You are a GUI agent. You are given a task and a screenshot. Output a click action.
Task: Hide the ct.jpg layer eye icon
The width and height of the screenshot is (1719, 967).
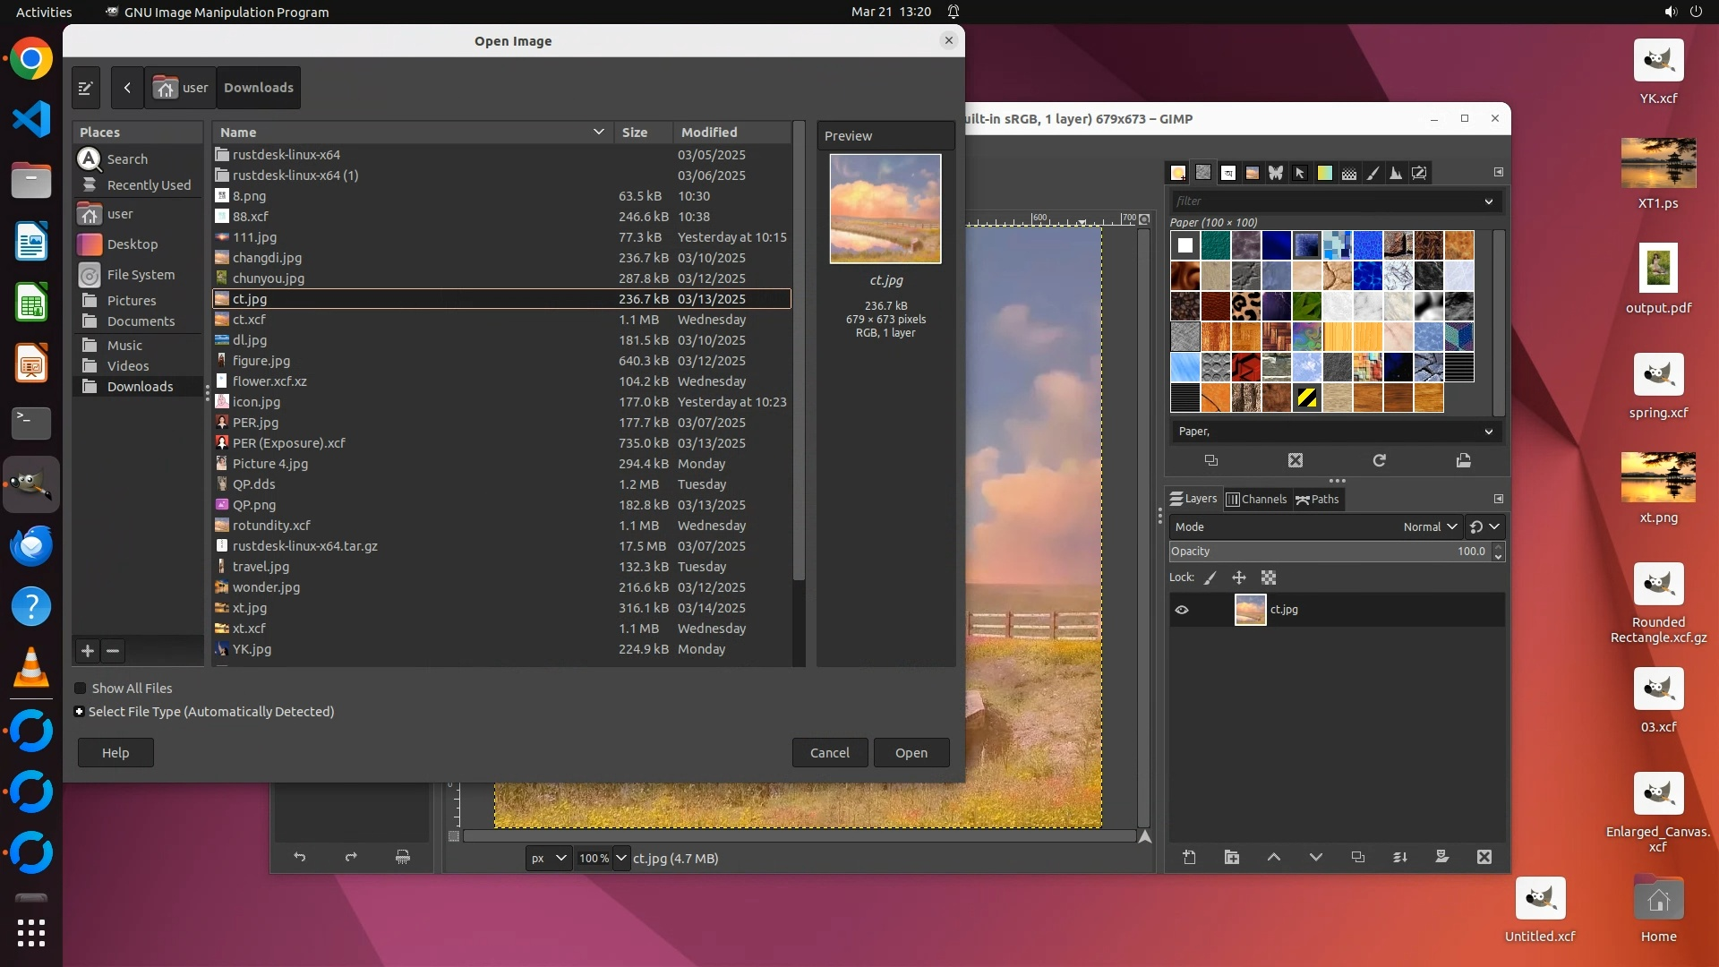click(x=1182, y=610)
